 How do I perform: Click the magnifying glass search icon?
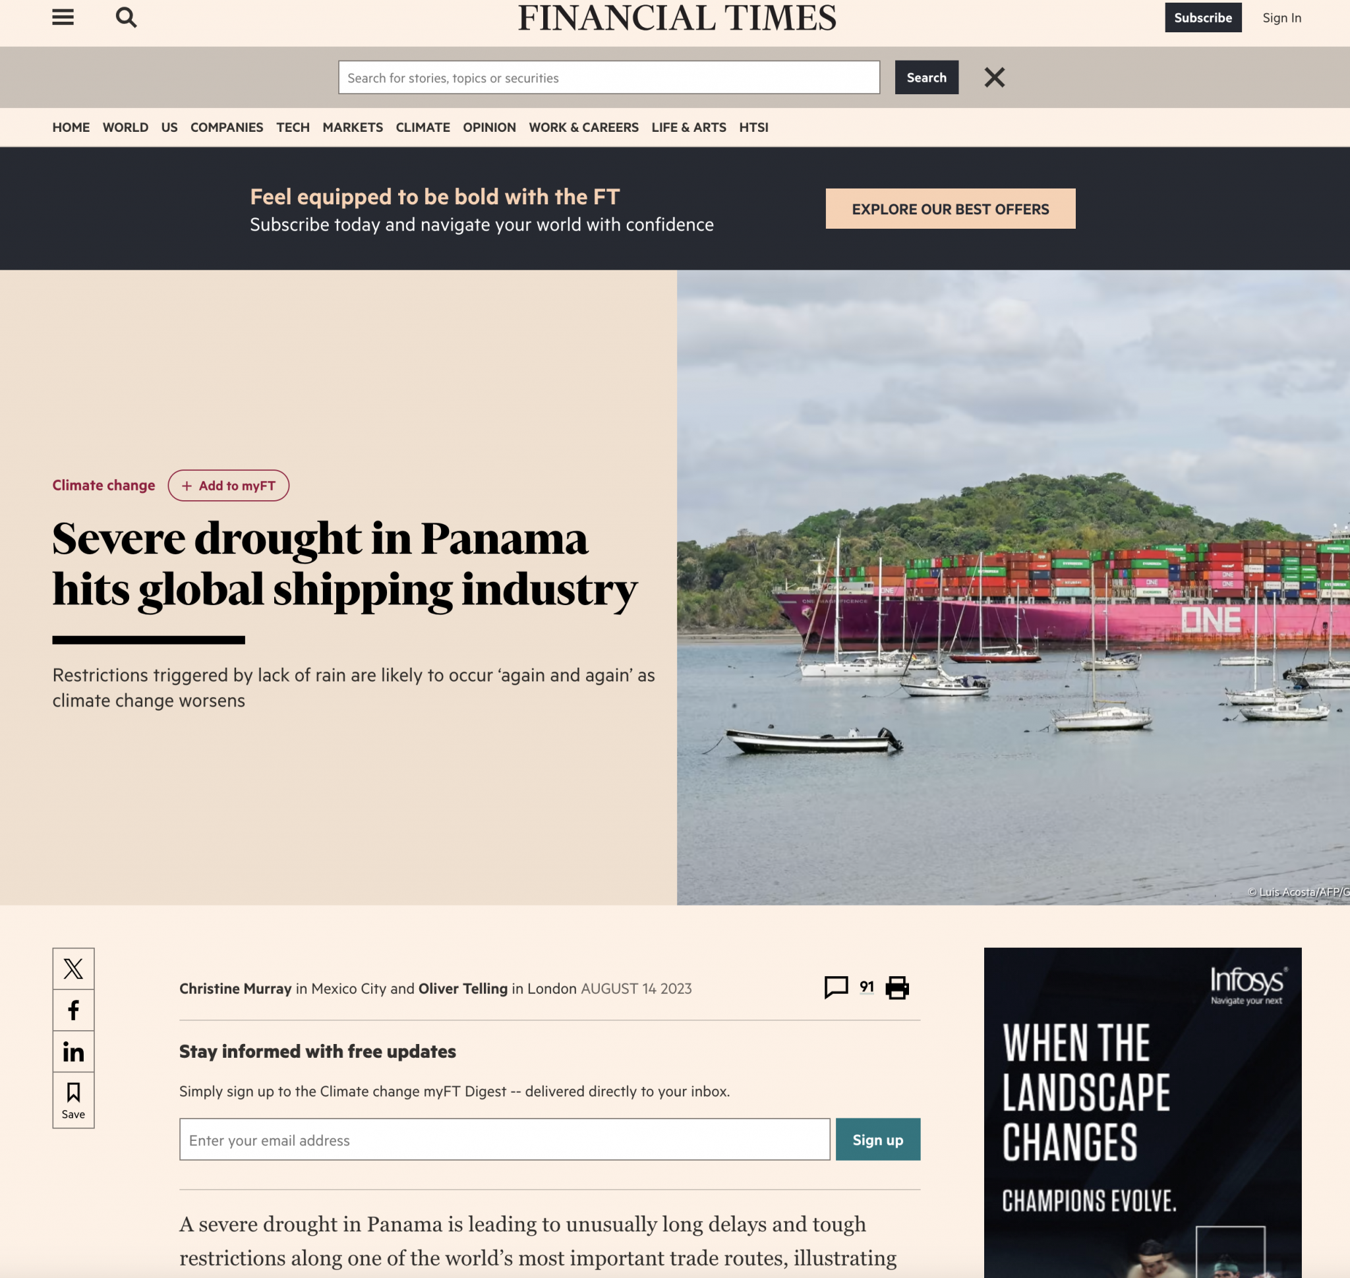pos(126,18)
